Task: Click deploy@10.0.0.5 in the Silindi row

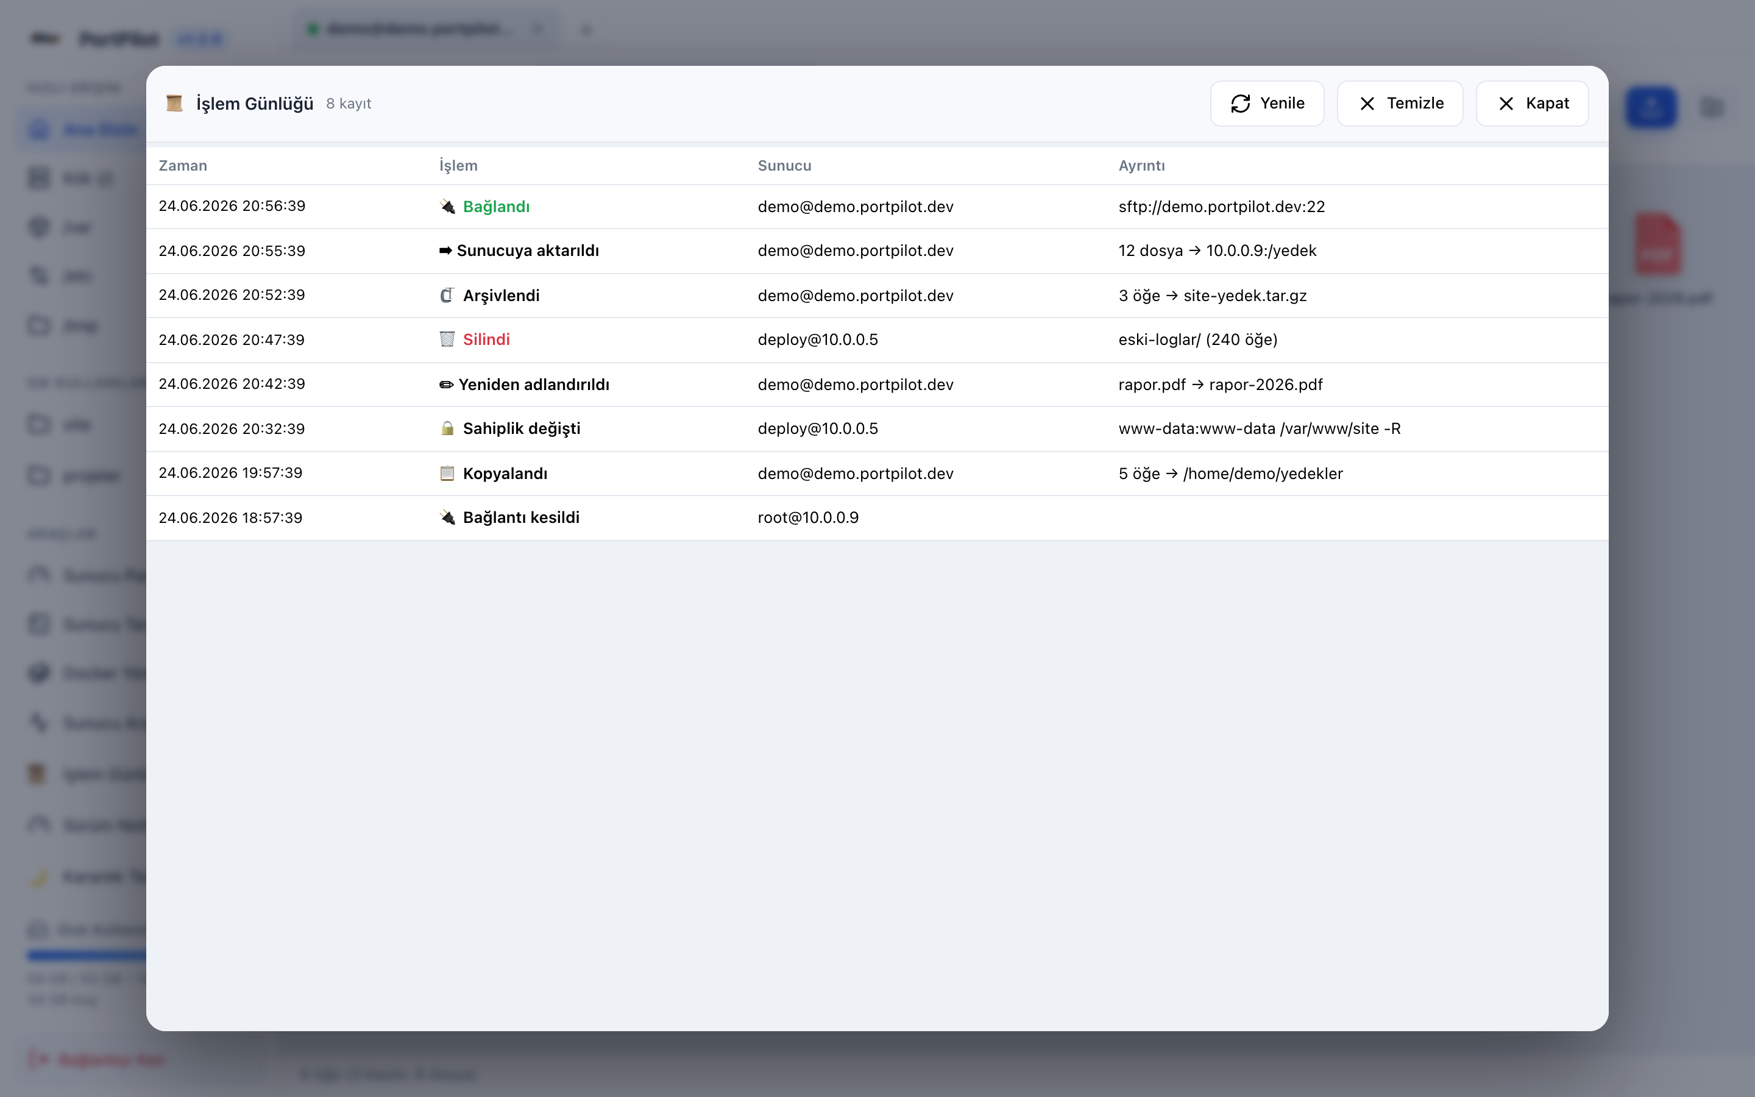Action: coord(818,339)
